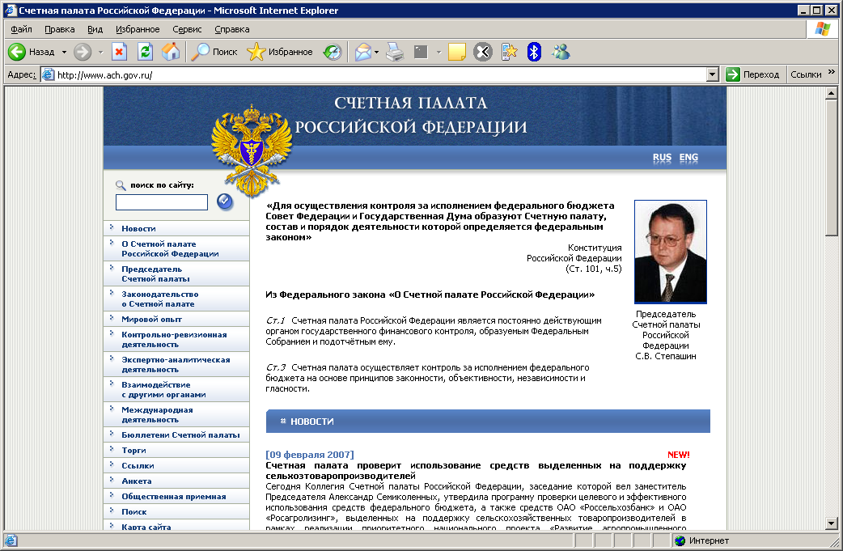This screenshot has width=843, height=551.
Task: Click the поиск по сайту text field
Action: [x=162, y=202]
